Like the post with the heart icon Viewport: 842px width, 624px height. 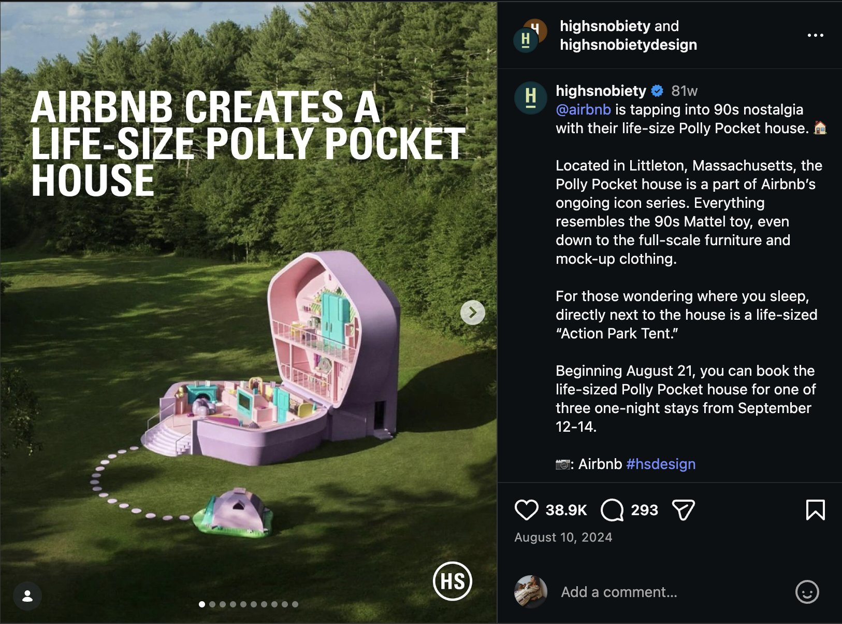(x=526, y=510)
